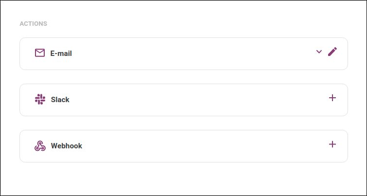The width and height of the screenshot is (367, 196).
Task: Click the Webhook logo icon
Action: tap(40, 146)
